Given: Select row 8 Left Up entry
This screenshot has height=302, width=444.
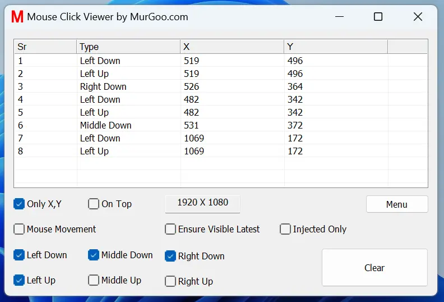Looking at the screenshot, I should (x=221, y=151).
